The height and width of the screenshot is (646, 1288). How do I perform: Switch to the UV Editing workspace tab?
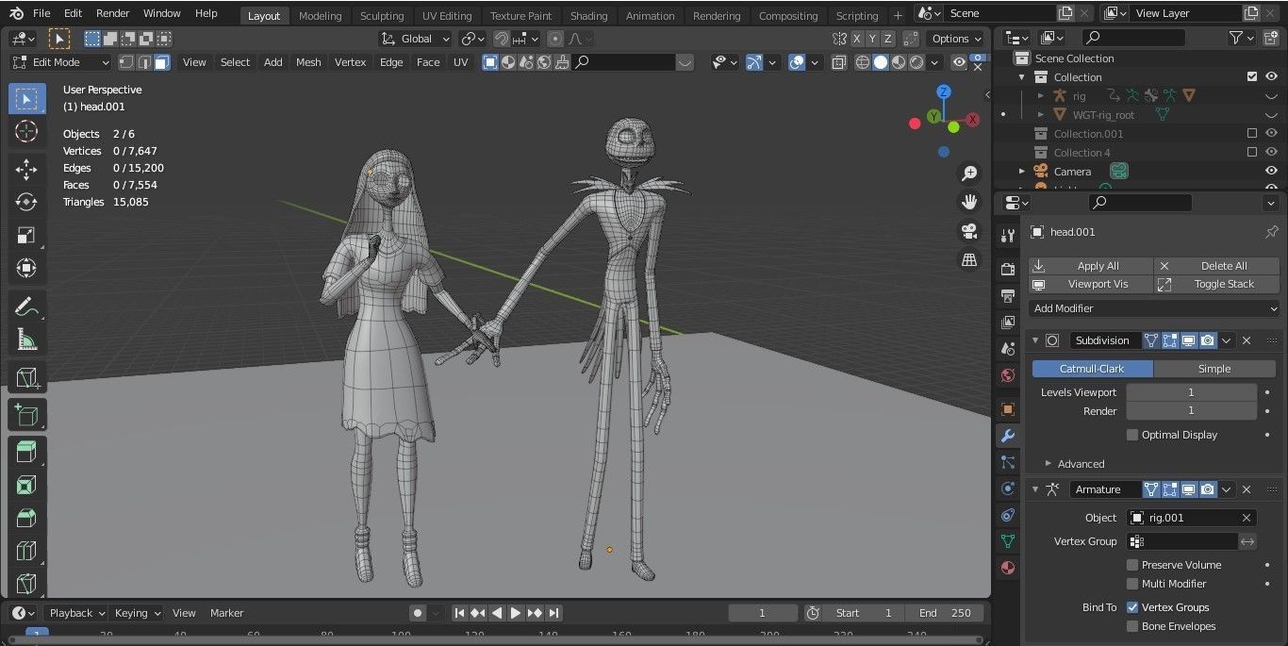pos(447,15)
